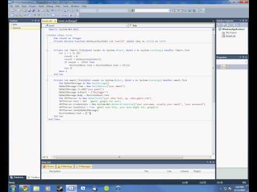Select WindowsApplication1 in Solution Explorer
Viewport: 257px width, 192px height.
pos(233,29)
